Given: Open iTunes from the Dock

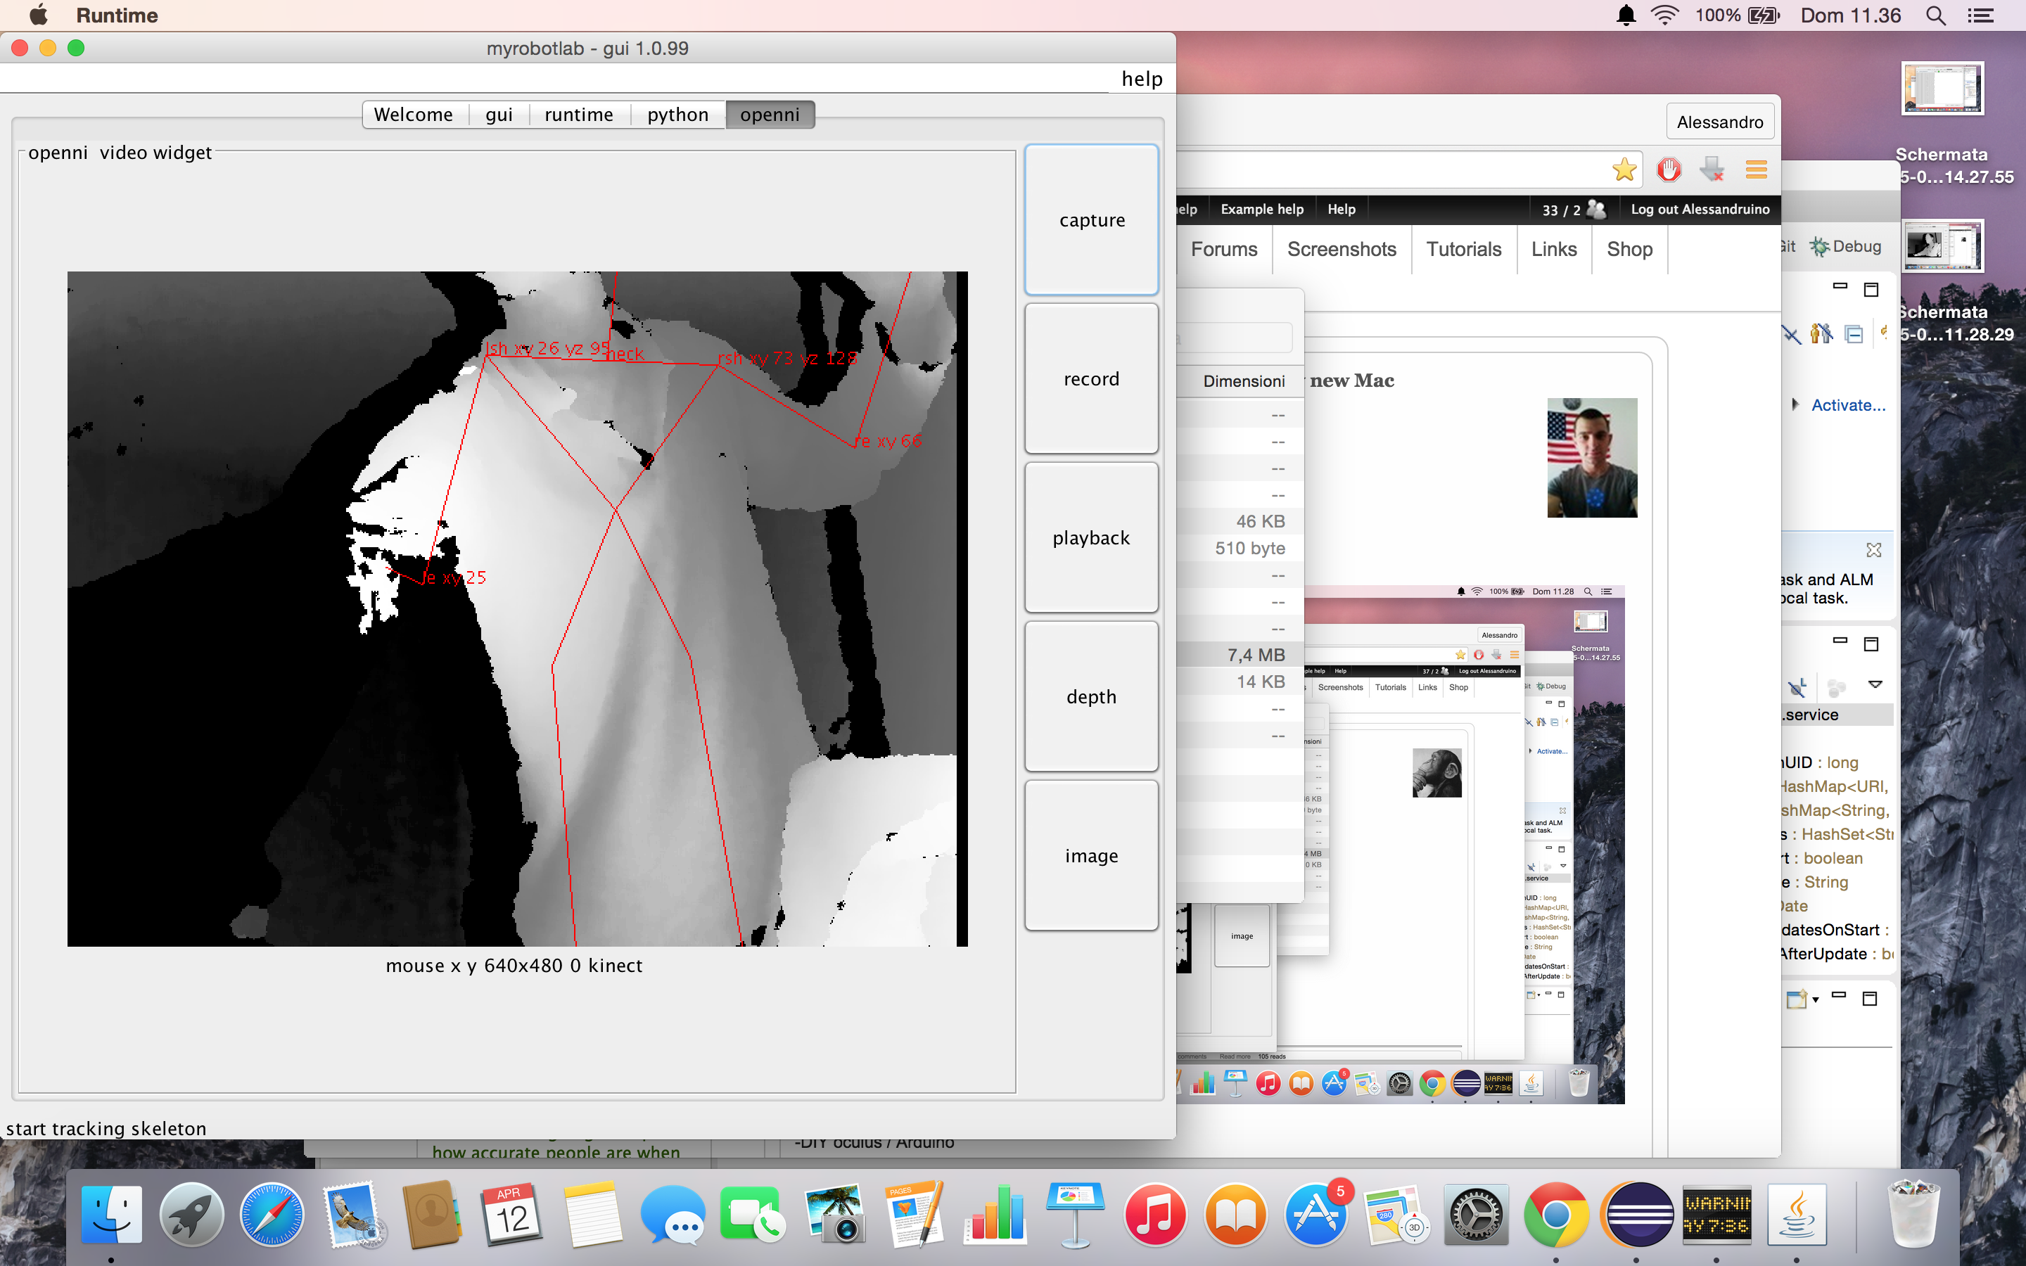Looking at the screenshot, I should tap(1155, 1214).
